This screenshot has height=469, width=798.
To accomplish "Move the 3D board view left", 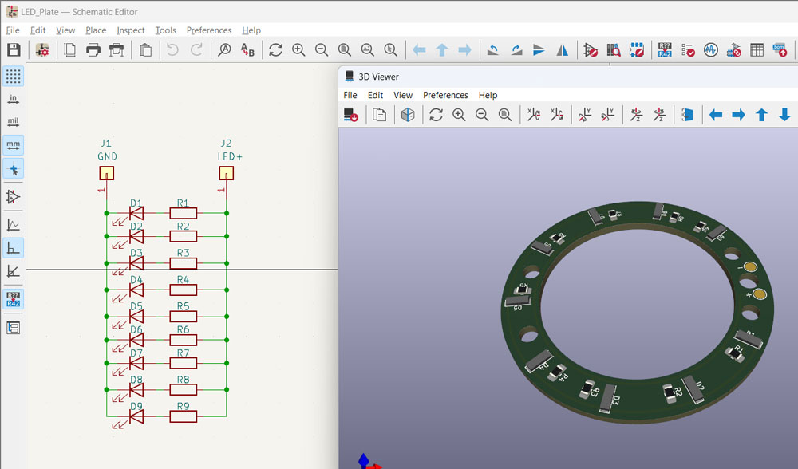I will (x=716, y=115).
